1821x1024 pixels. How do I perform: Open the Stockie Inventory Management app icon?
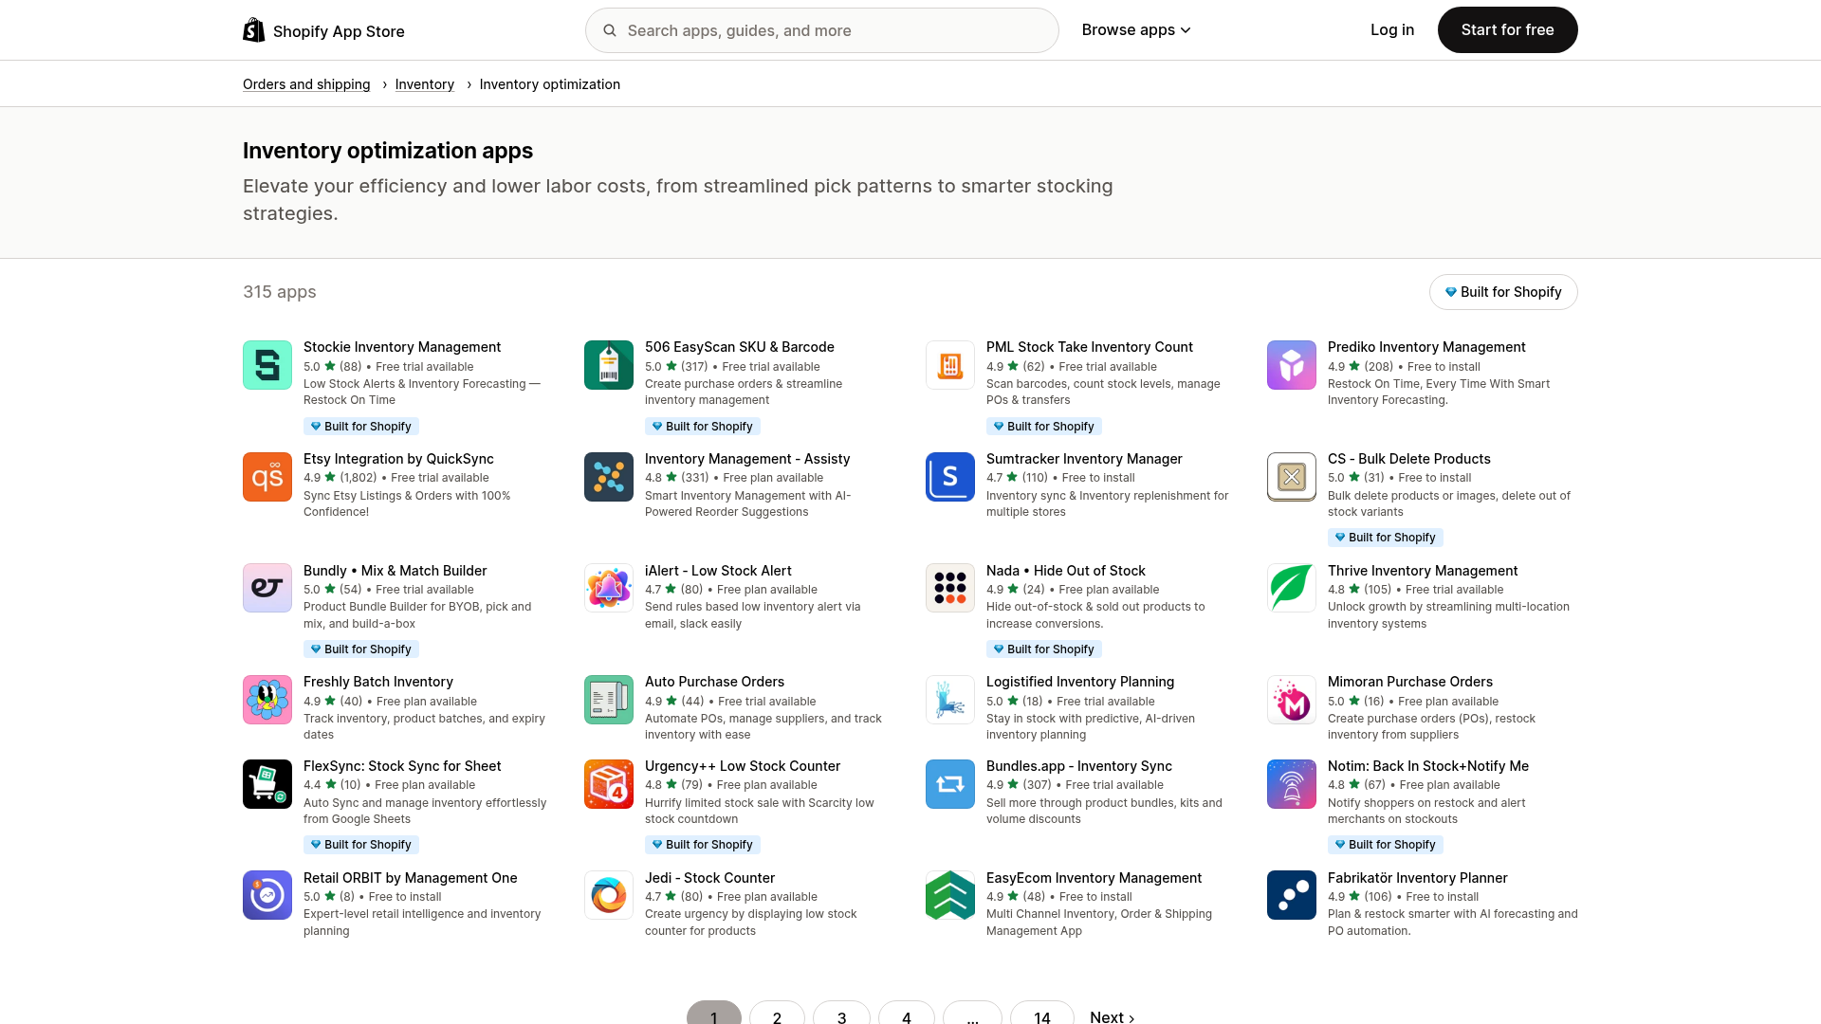(x=267, y=365)
